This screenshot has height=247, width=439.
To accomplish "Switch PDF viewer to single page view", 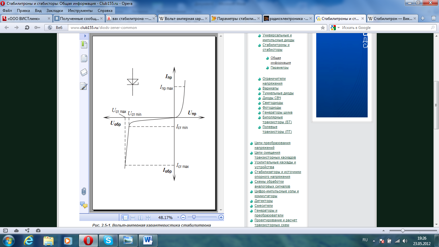I will 125,218.
